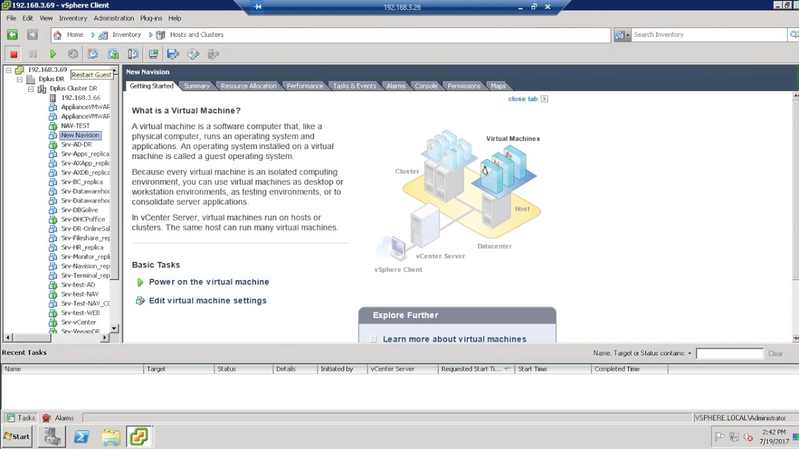Click the CD/DVD drive connect icon
This screenshot has height=449, width=799.
tap(193, 54)
